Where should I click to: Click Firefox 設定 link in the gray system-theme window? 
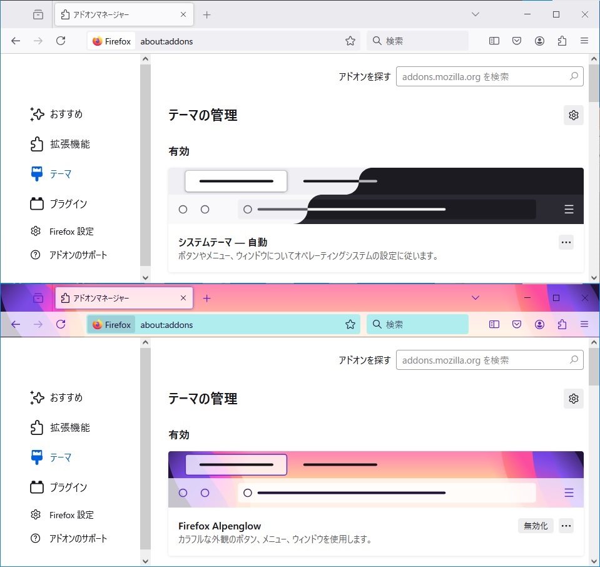[71, 232]
